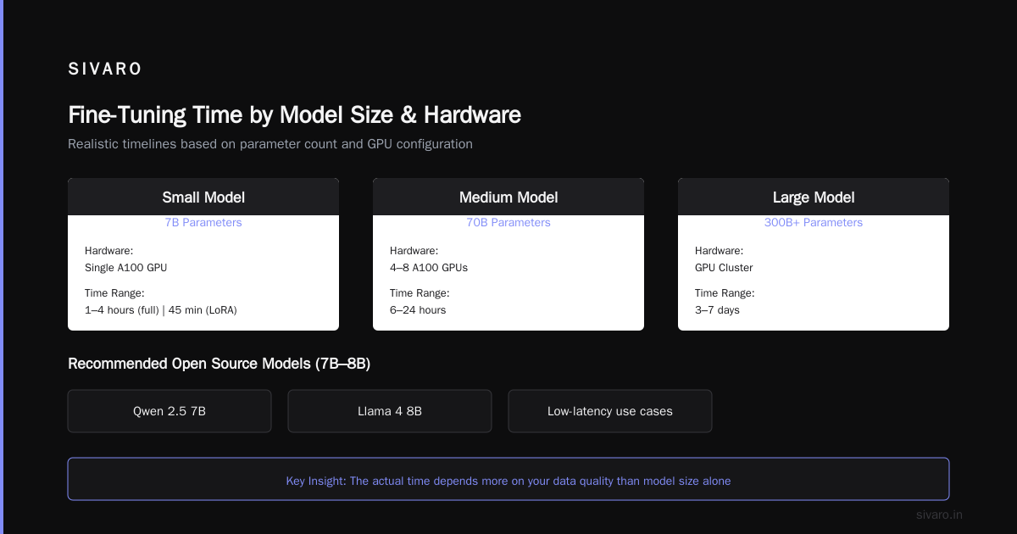
Task: Select the '300B+ Parameters' label
Action: (814, 223)
